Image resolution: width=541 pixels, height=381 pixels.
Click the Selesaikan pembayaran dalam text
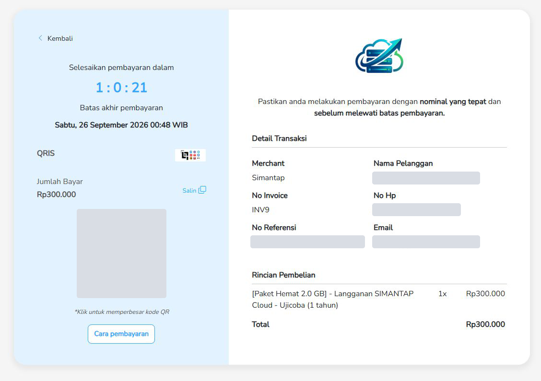tap(121, 68)
